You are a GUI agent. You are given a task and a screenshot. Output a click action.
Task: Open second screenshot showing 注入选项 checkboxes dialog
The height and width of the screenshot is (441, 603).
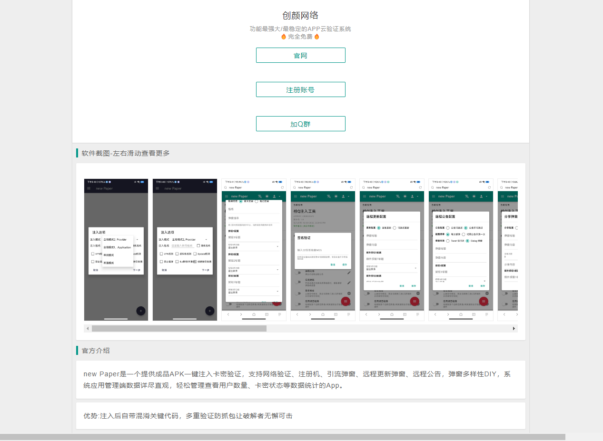tap(185, 250)
